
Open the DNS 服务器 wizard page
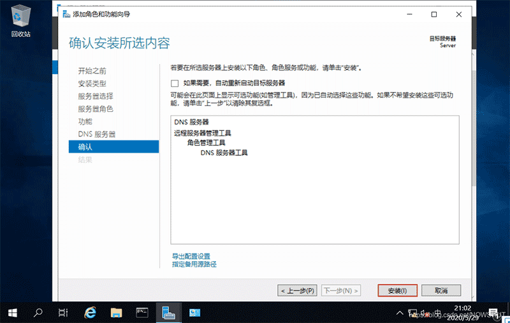coord(97,134)
